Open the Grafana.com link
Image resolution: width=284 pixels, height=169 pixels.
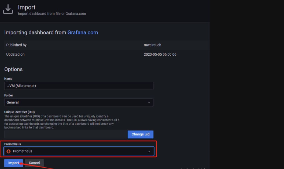[x=83, y=33]
